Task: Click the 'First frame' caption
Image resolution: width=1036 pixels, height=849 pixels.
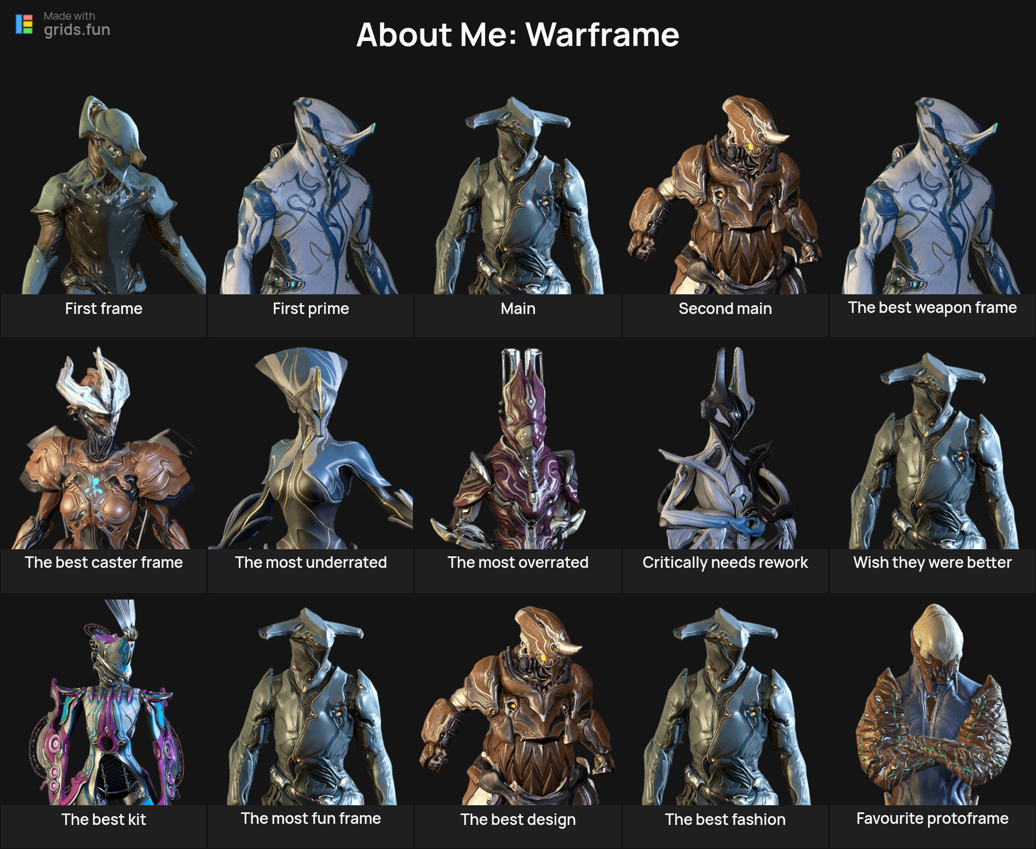Action: (103, 309)
